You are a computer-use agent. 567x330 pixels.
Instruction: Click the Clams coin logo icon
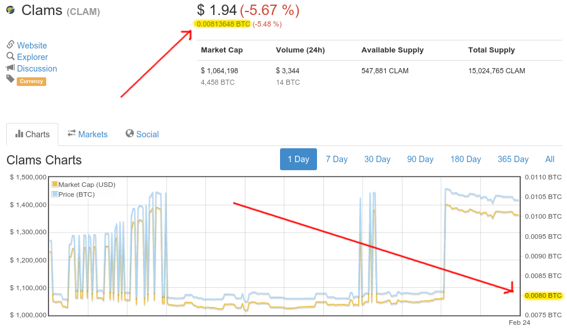pos(10,10)
